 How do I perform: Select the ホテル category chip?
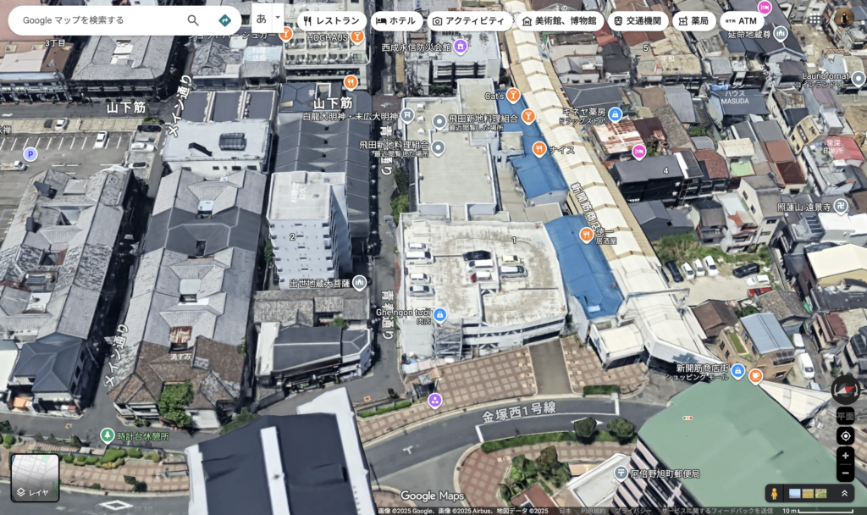(395, 20)
